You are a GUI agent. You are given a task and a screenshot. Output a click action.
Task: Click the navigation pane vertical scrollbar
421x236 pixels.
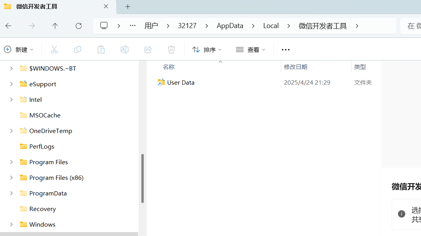(143, 178)
